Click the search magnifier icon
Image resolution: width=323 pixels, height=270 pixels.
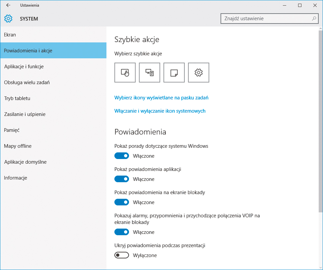click(313, 19)
